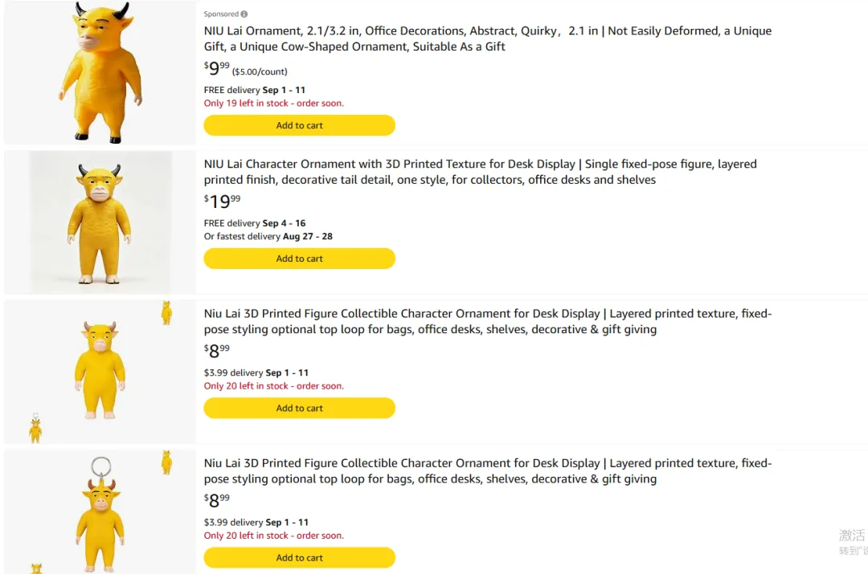The image size is (868, 574).
Task: Add the $9.99 NIU Lai Ornament to cart
Action: tap(300, 125)
